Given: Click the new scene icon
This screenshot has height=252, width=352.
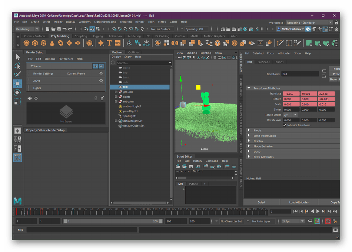Looking at the screenshot, I should coord(47,29).
